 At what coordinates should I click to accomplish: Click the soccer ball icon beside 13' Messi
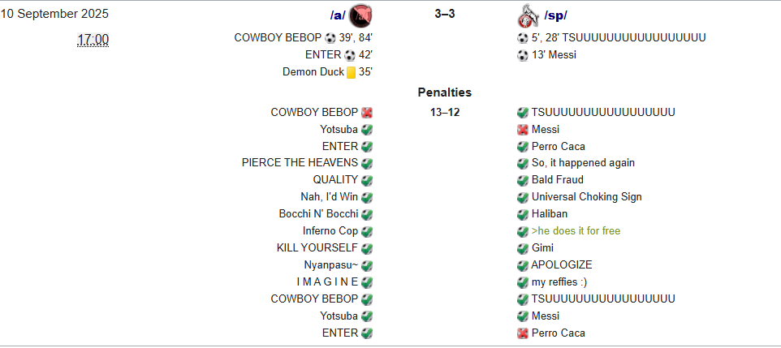[x=523, y=55]
